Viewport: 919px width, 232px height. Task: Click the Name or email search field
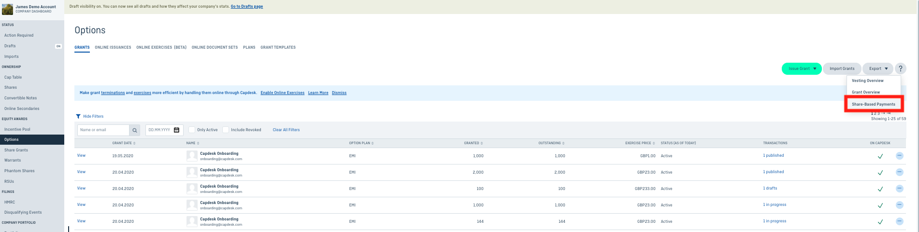pos(103,130)
